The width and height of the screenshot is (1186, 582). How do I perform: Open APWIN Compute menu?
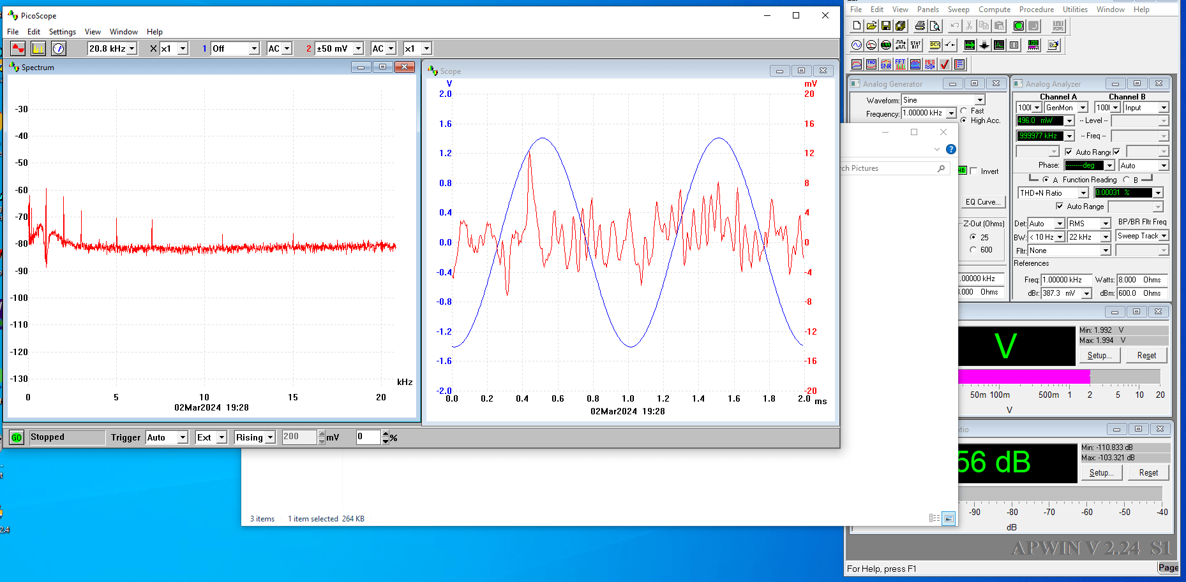(994, 10)
